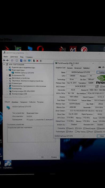The image size is (105, 188).
Task: Select the Контроллеры USB tree item
Action: pyautogui.click(x=20, y=94)
